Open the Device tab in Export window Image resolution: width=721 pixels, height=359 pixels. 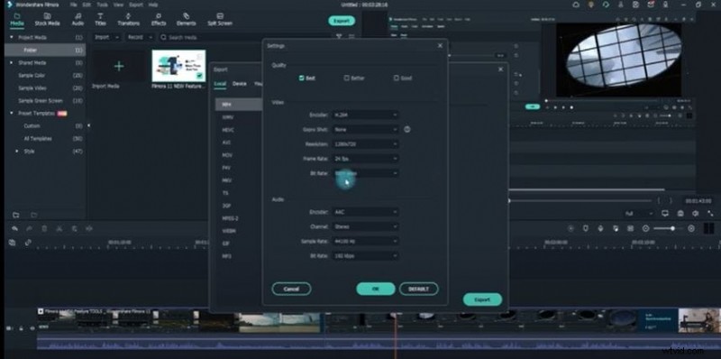240,84
